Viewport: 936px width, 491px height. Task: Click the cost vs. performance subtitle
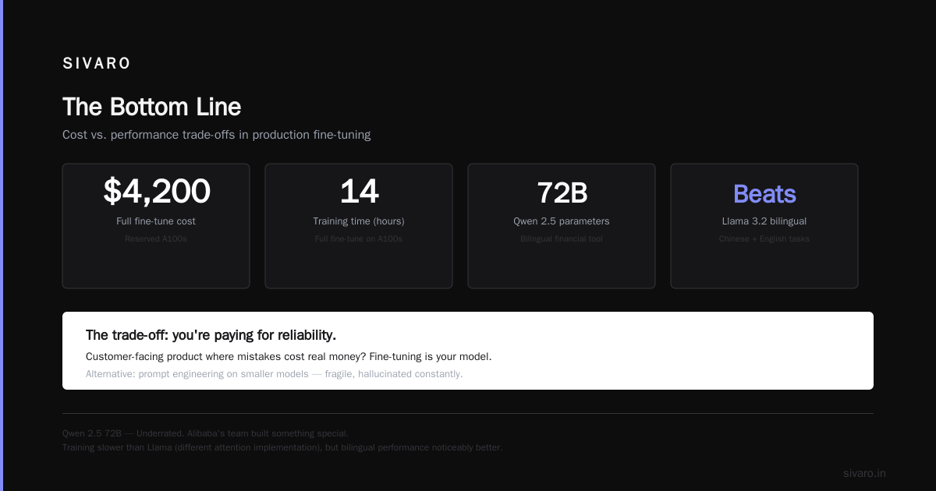click(216, 135)
